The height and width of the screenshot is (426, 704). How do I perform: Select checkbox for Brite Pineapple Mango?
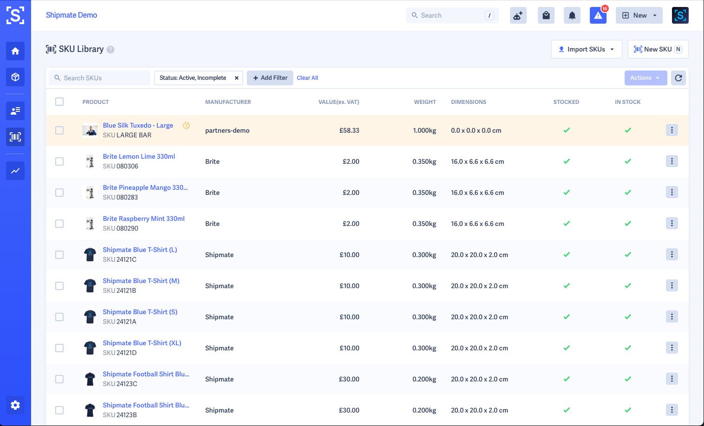click(x=59, y=193)
